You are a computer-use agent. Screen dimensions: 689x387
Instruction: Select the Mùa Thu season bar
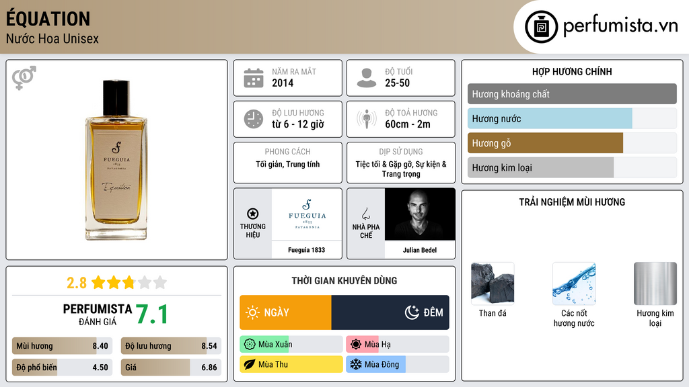(291, 364)
